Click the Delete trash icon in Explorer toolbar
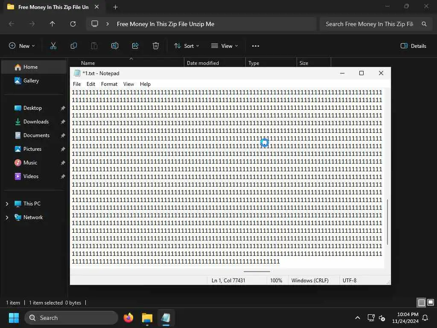437x328 pixels. 156,46
